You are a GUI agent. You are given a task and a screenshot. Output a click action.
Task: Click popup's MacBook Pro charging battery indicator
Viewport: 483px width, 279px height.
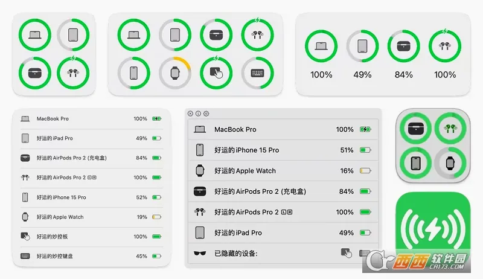[365, 129]
